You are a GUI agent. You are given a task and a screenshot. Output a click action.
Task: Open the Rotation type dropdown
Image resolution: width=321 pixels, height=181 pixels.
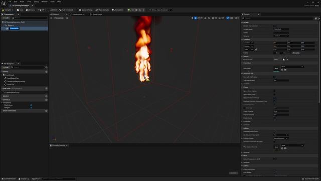tap(249, 46)
